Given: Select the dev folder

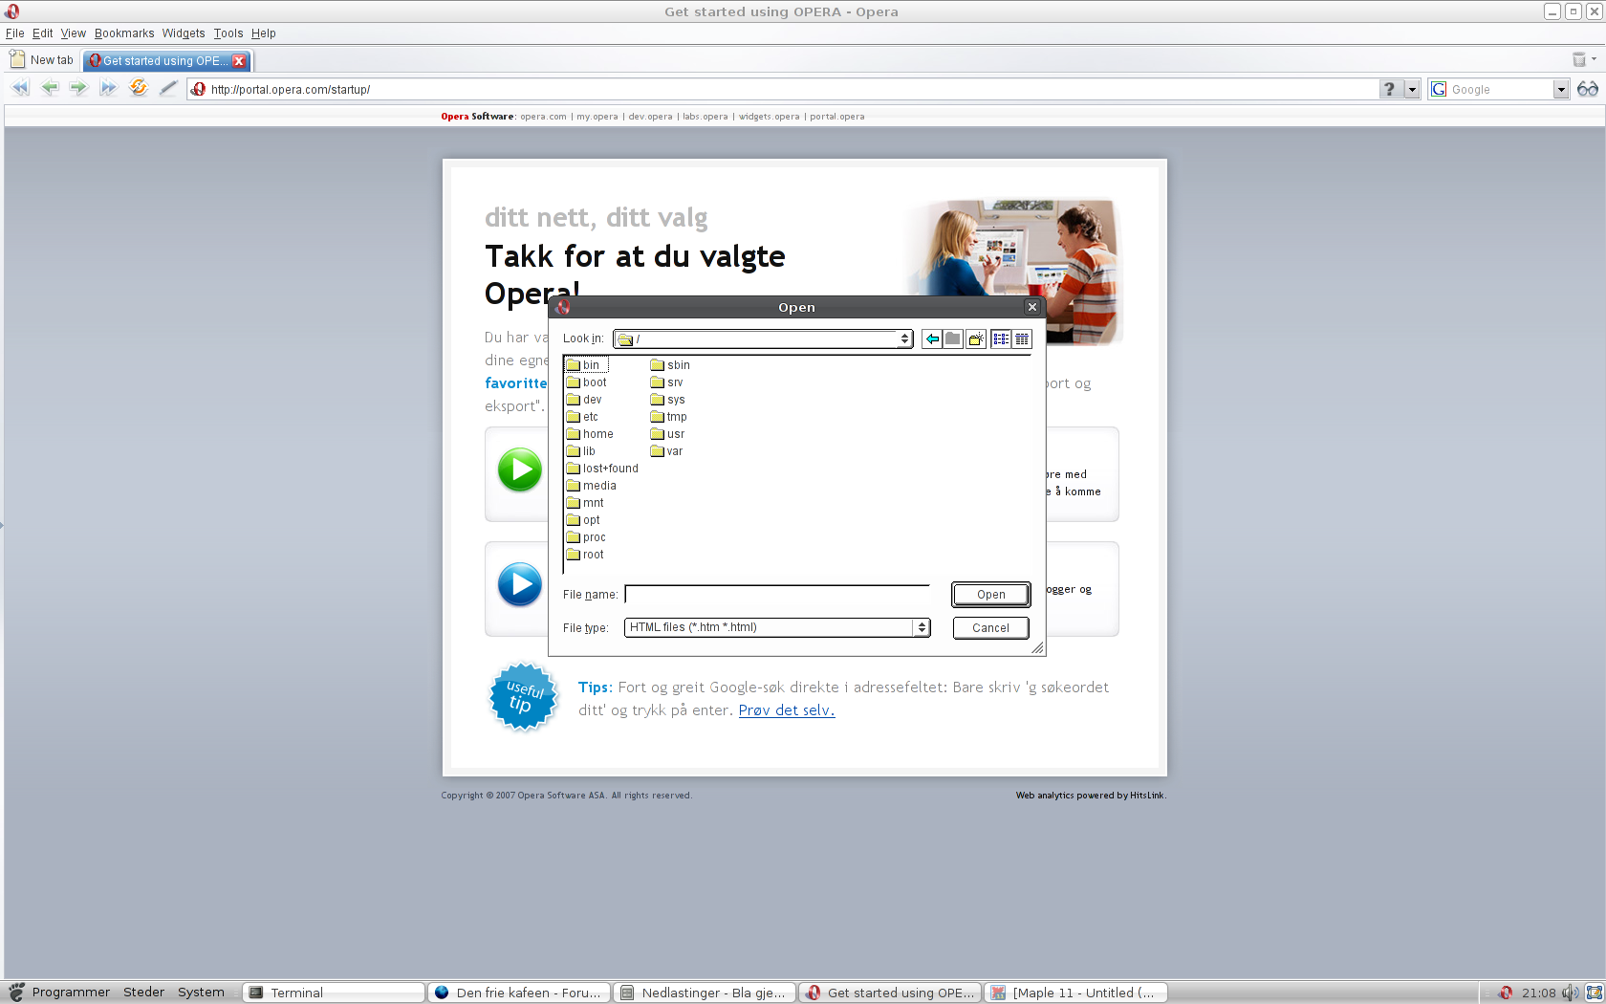Looking at the screenshot, I should [584, 400].
